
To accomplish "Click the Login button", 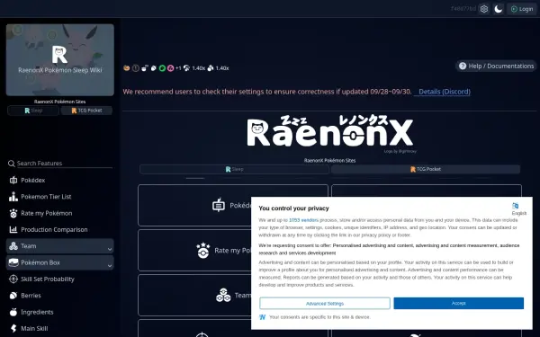I will point(522,9).
